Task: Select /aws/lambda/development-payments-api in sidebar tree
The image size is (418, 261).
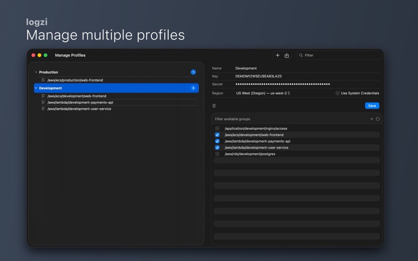Action: [x=80, y=102]
